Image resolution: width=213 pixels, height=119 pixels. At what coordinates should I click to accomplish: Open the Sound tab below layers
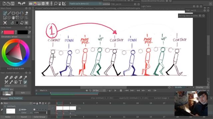coord(24,117)
